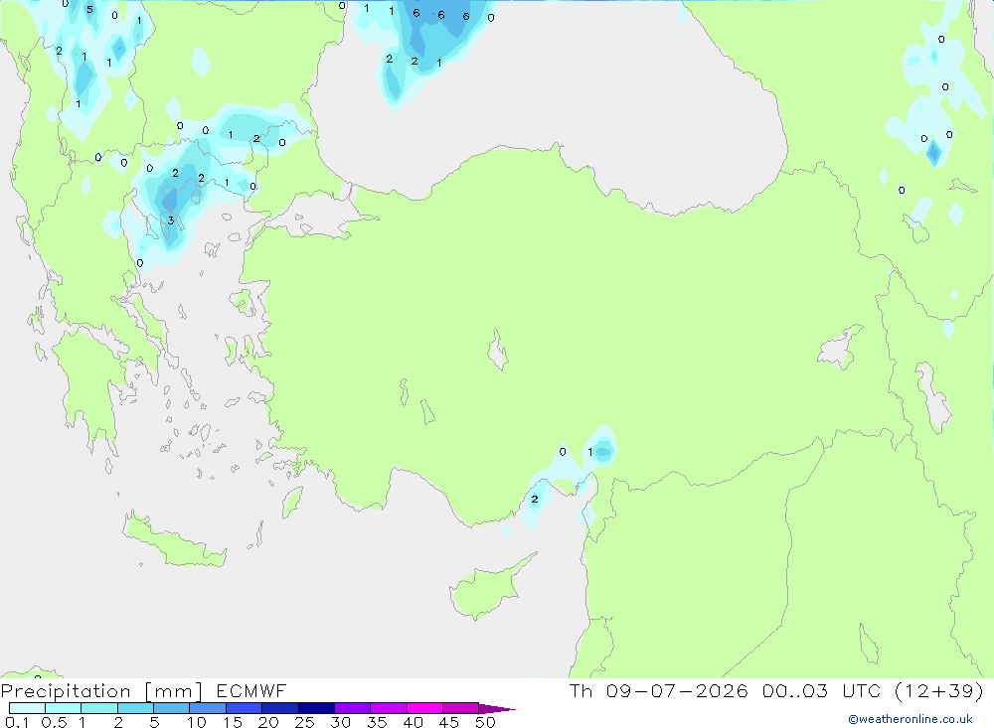Screen dimensions: 994x728
Task: Click the "Th 09-07-2026" date text
Action: tap(659, 690)
